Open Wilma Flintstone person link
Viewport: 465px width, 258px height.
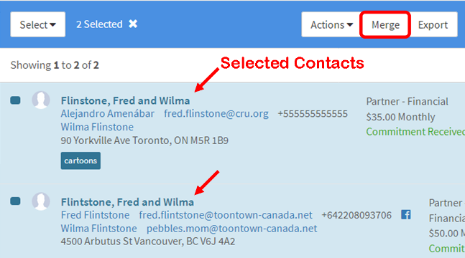[x=98, y=229]
